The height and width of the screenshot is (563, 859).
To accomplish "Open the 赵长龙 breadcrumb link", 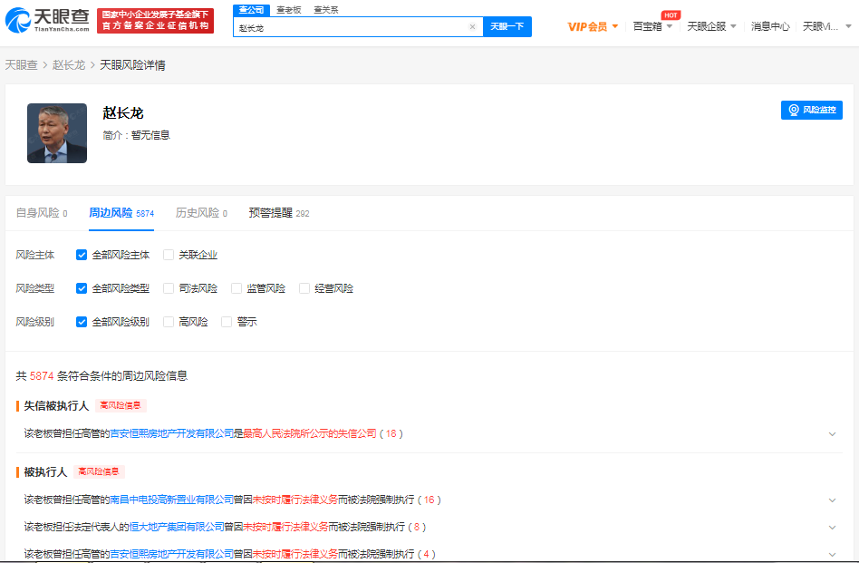I will coord(69,65).
